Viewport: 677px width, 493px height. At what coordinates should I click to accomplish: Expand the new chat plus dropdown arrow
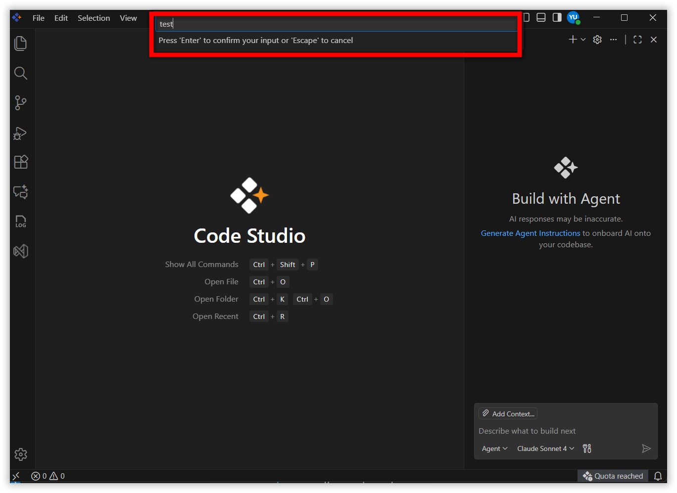click(583, 40)
